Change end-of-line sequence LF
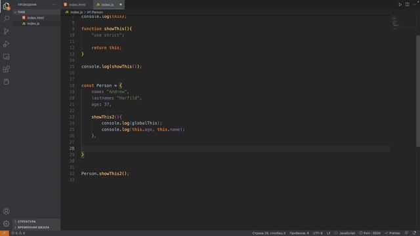420x236 pixels. [328, 233]
